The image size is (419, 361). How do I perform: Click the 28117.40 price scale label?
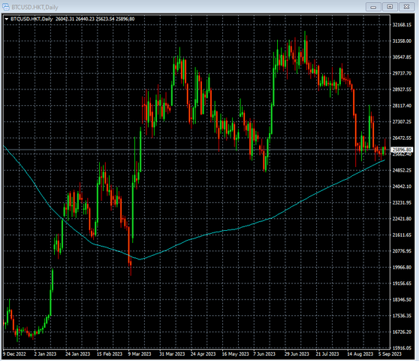(x=402, y=106)
